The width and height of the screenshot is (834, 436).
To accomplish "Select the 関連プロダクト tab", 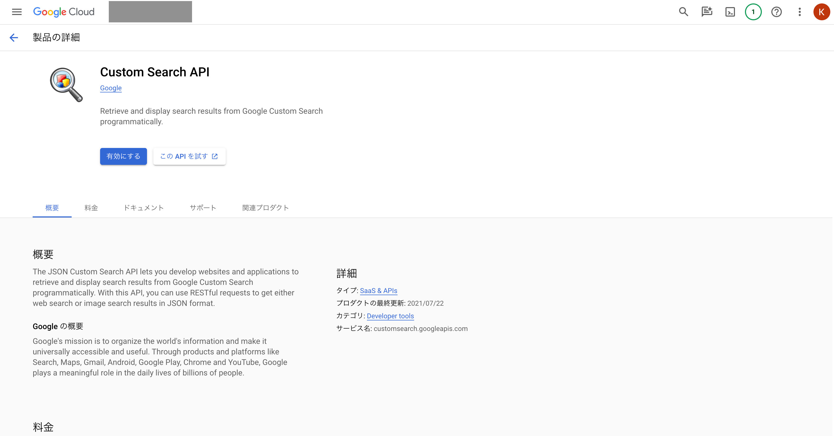I will click(266, 207).
